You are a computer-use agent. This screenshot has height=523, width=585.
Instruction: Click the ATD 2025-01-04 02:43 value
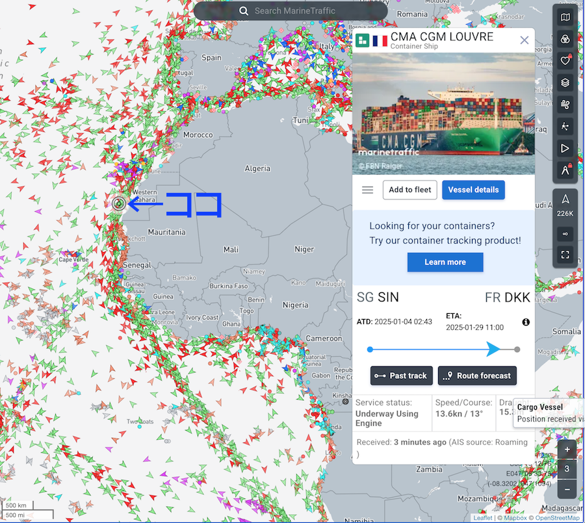click(403, 322)
